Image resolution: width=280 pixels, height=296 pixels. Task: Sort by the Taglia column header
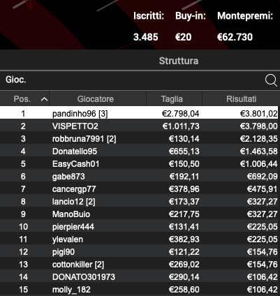pos(172,99)
